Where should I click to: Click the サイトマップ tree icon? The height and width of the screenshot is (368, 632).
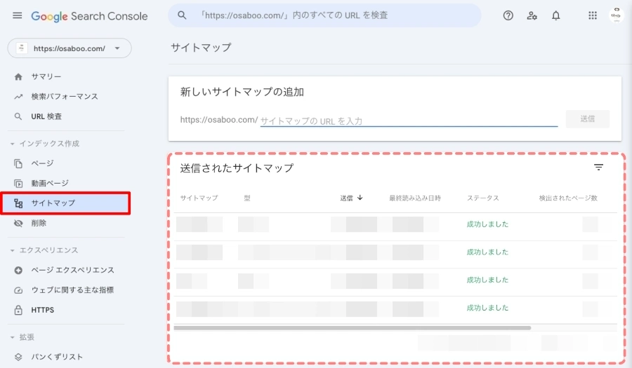click(x=18, y=203)
